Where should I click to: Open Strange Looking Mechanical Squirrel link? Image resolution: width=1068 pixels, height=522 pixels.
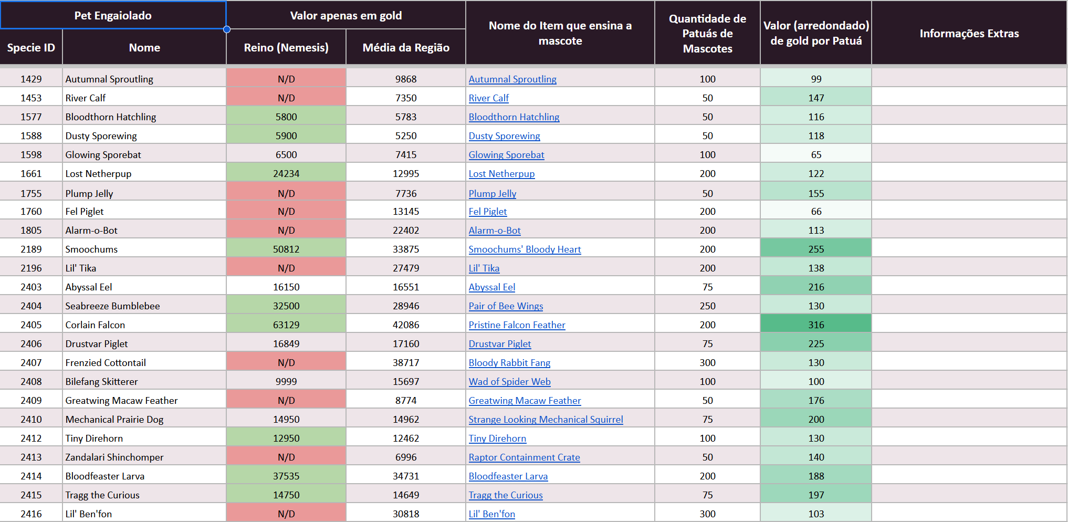pos(546,419)
